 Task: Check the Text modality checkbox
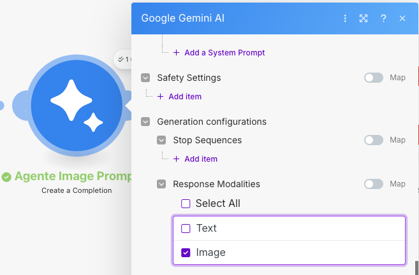click(x=186, y=229)
